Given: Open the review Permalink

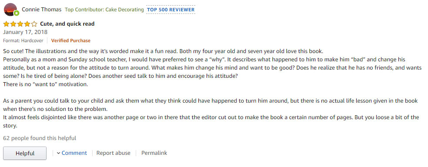Looking at the screenshot, I should click(154, 153).
